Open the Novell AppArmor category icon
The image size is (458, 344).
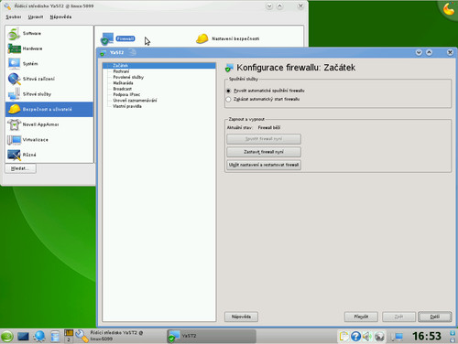coord(14,124)
